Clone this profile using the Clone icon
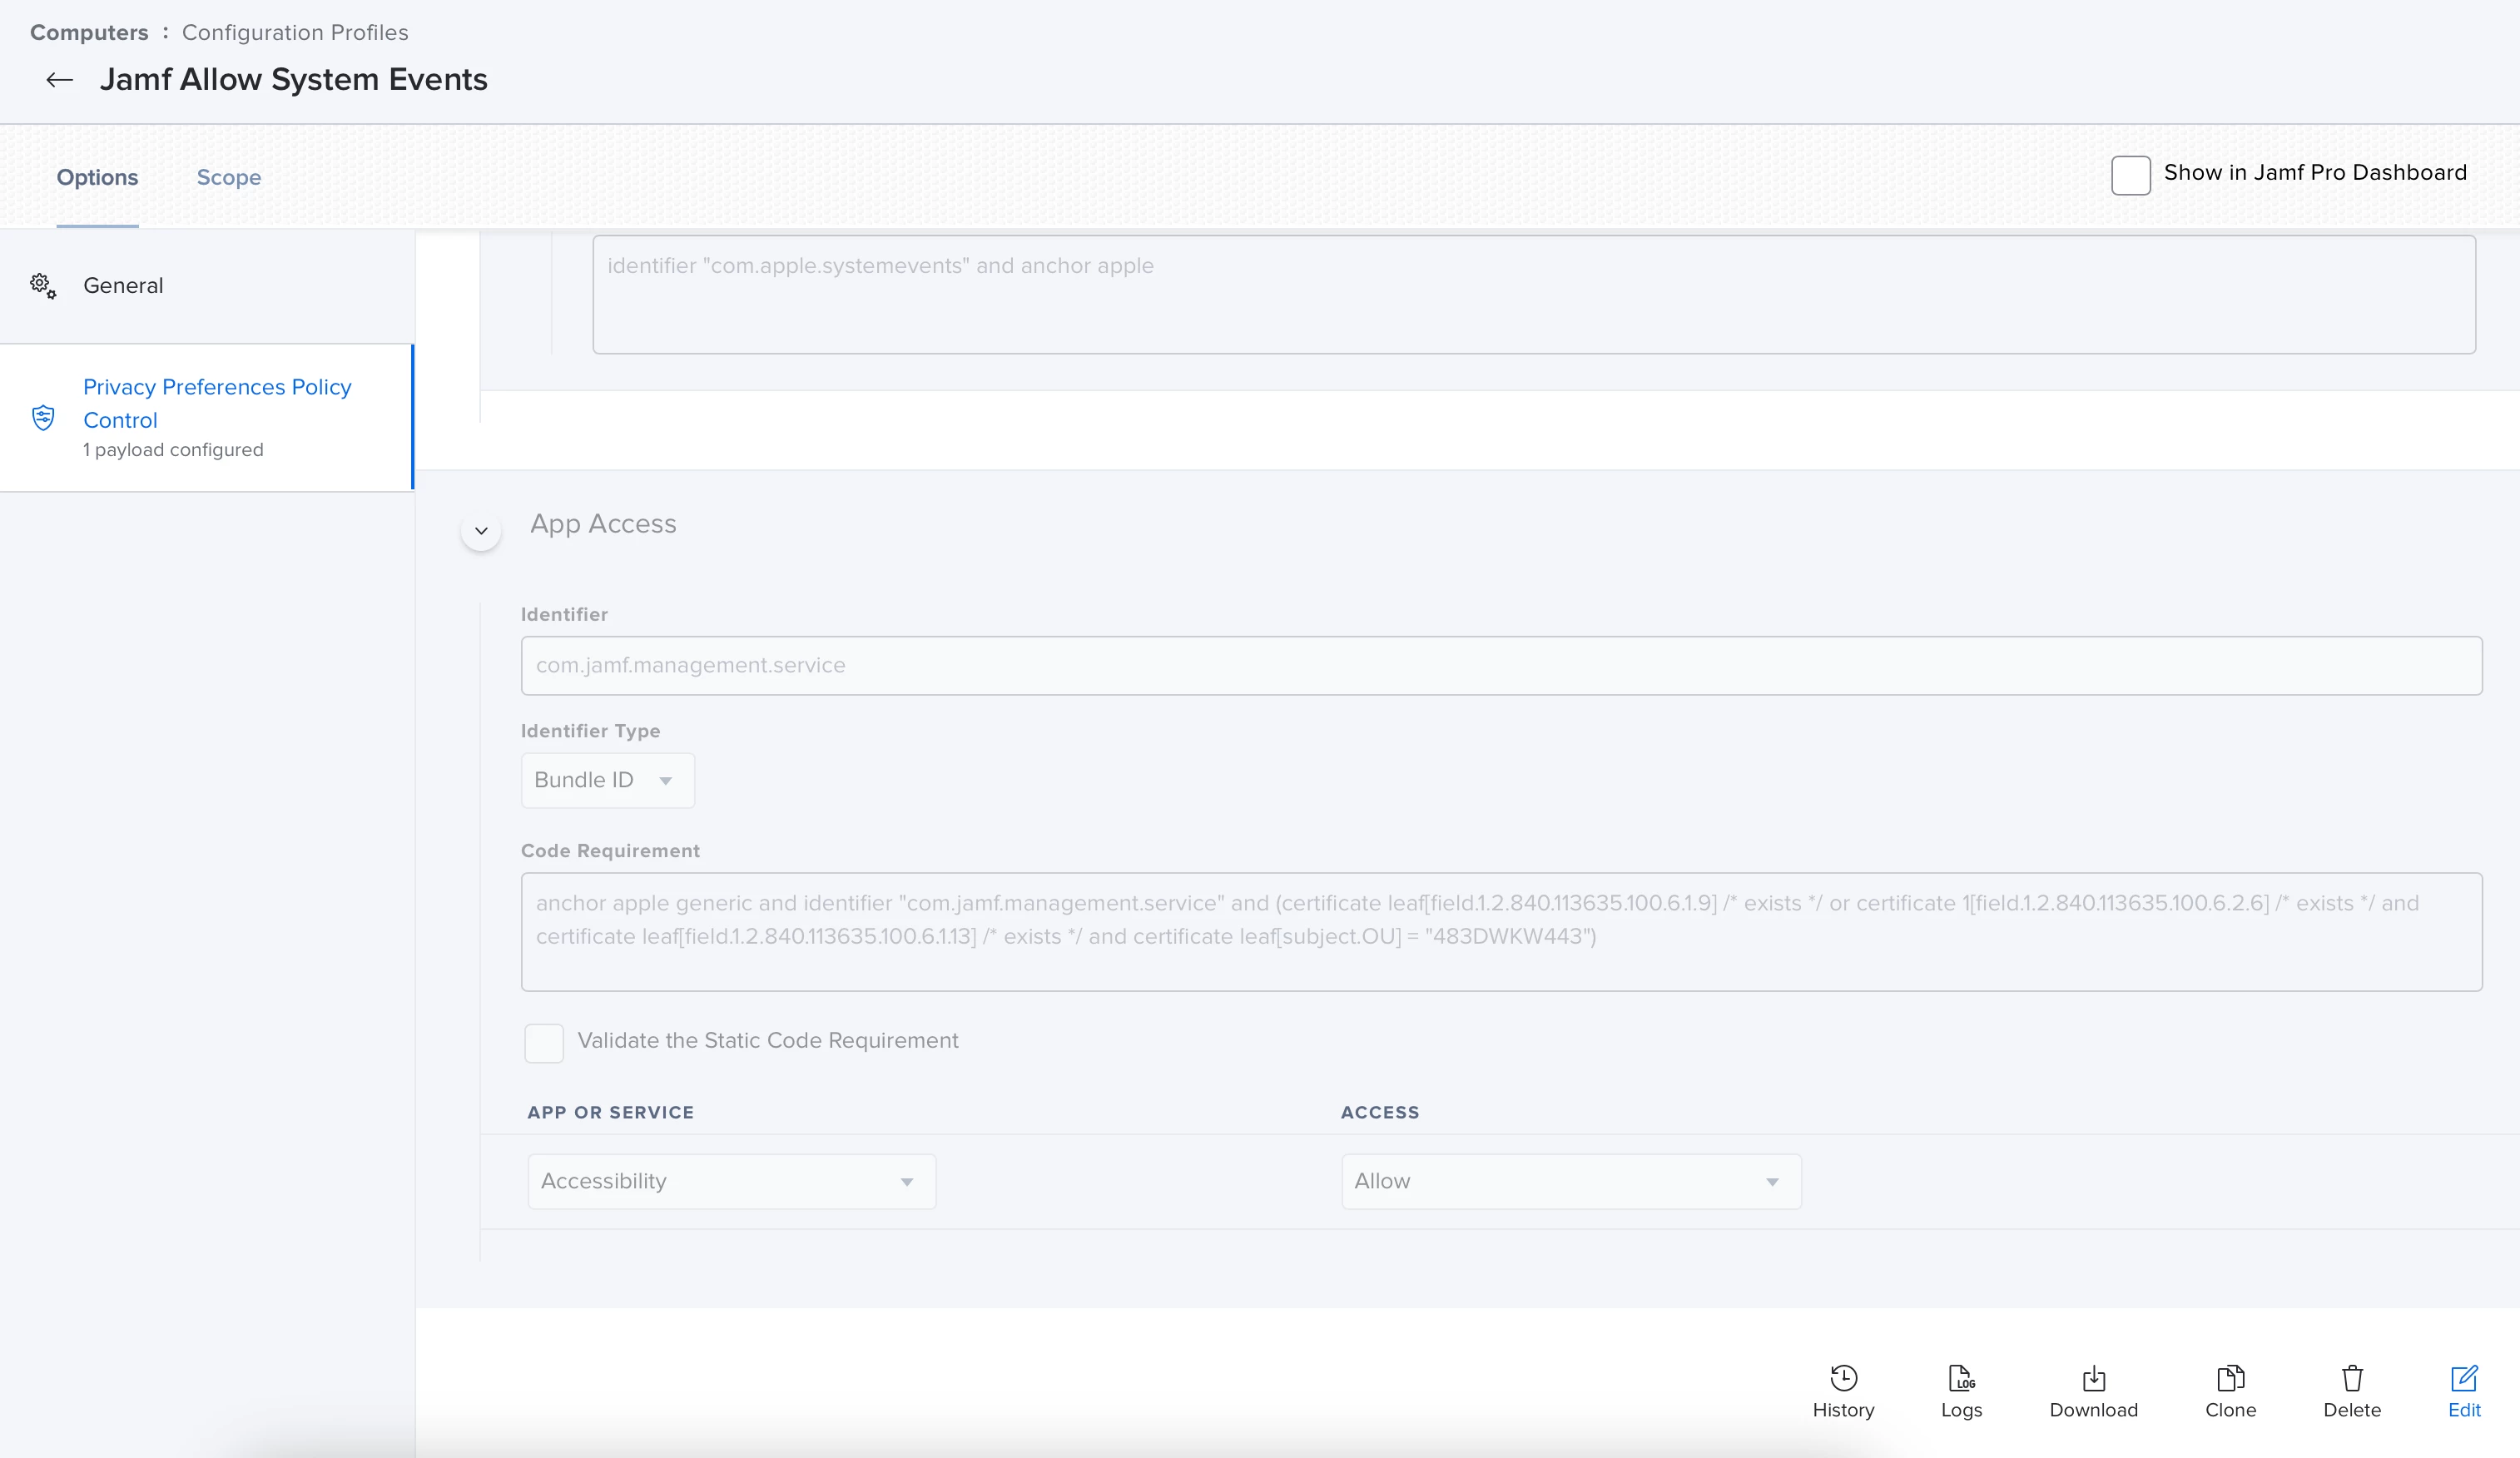The image size is (2520, 1458). 2230,1378
